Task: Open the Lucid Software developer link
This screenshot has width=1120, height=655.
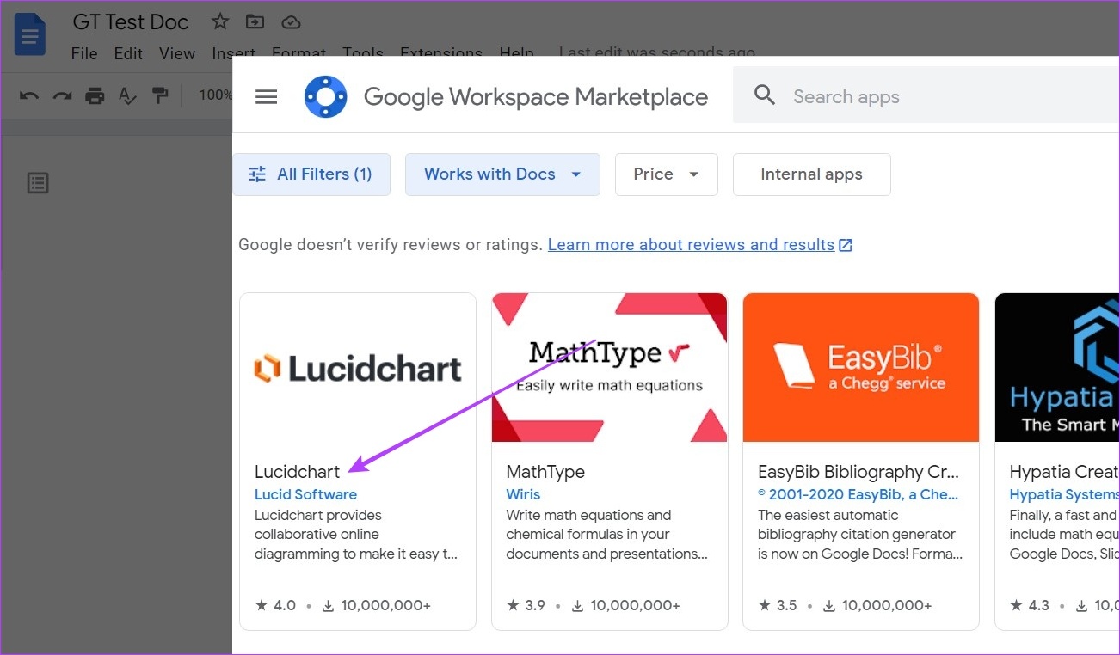Action: coord(305,494)
